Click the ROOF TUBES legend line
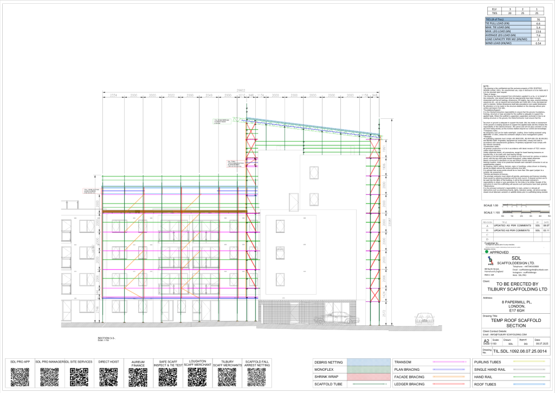This screenshot has width=555, height=393. tap(529, 384)
